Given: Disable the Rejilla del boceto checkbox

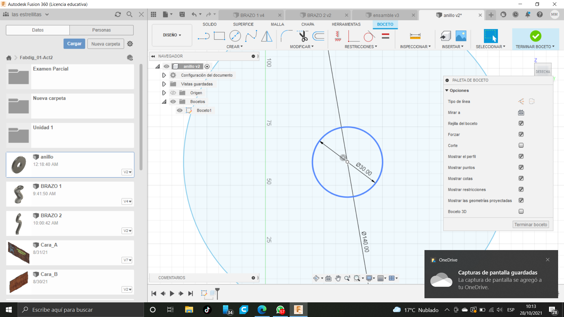Looking at the screenshot, I should pyautogui.click(x=521, y=123).
